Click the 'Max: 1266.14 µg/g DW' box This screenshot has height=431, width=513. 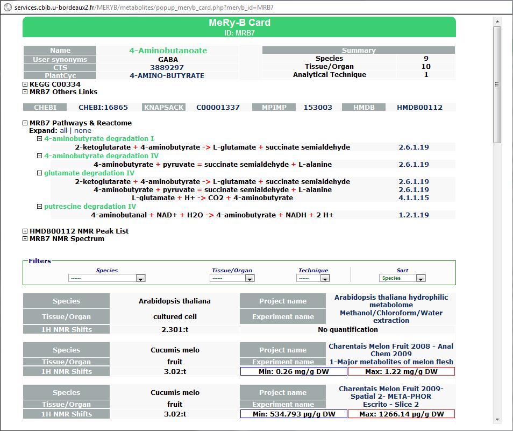click(x=402, y=414)
